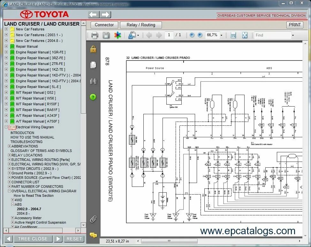Click the green help question mark icon
The height and width of the screenshot is (247, 311).
tap(93, 97)
